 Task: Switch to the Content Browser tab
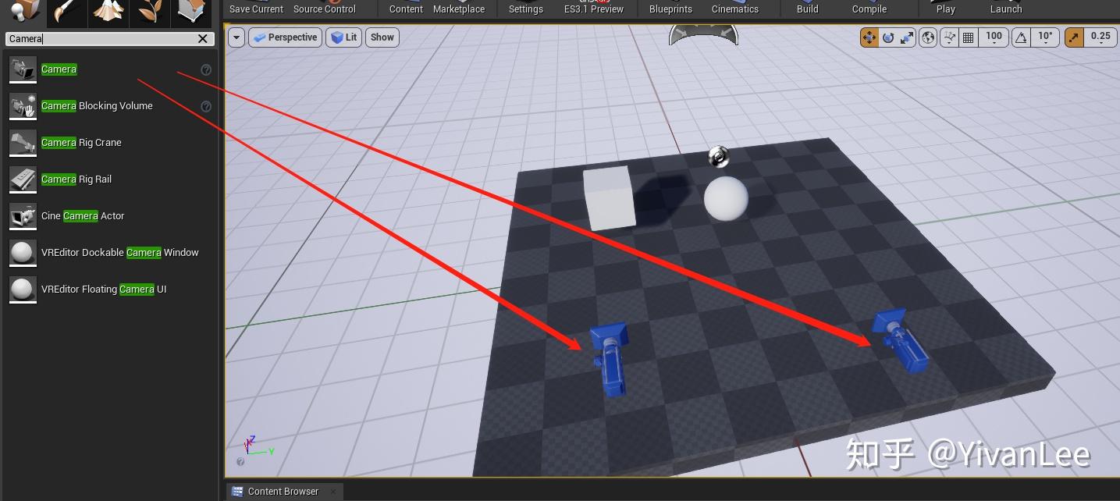[283, 491]
